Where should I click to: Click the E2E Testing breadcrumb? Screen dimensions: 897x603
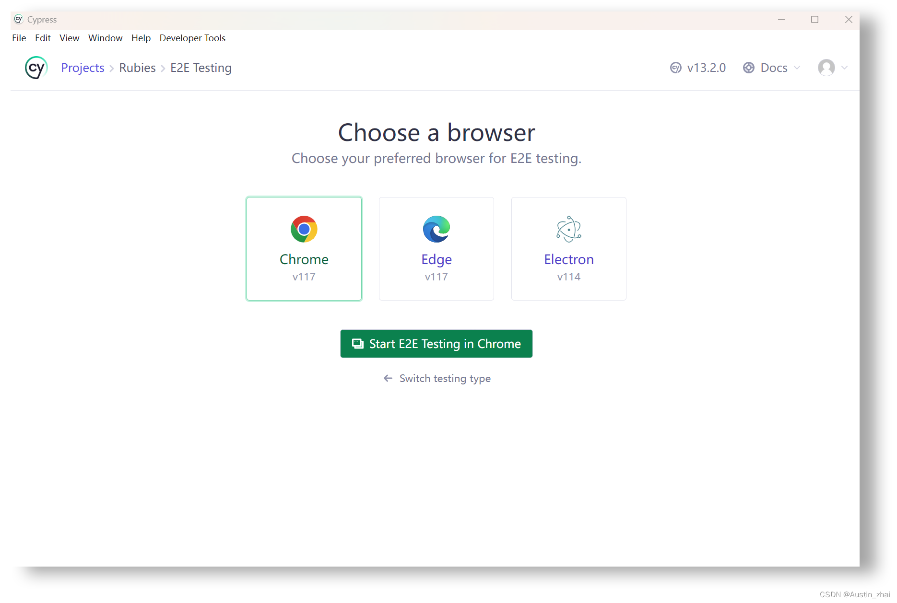tap(201, 68)
